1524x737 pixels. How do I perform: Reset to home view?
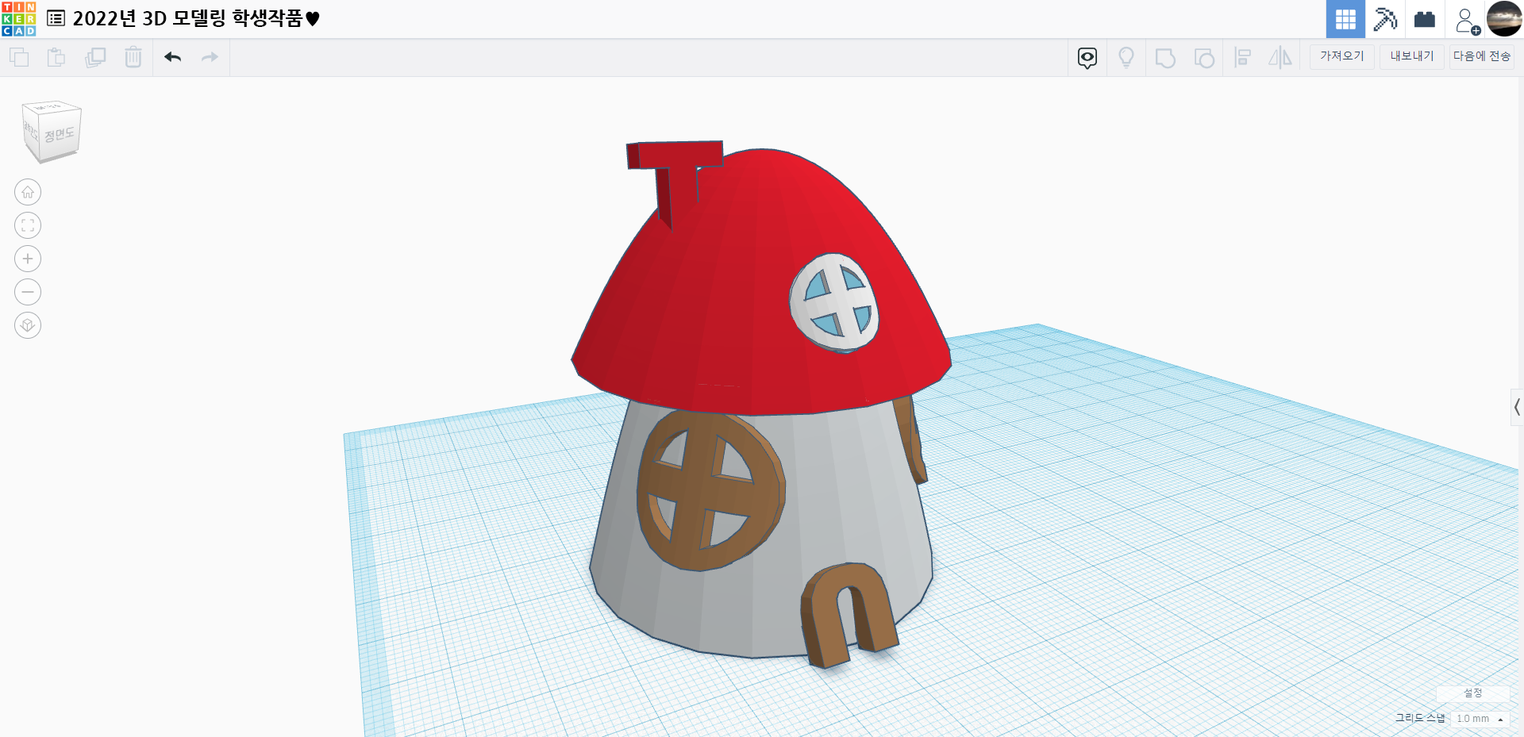28,192
